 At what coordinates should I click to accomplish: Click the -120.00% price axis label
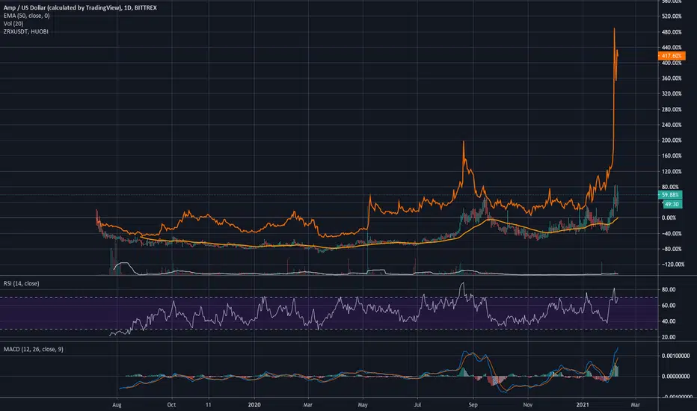672,265
